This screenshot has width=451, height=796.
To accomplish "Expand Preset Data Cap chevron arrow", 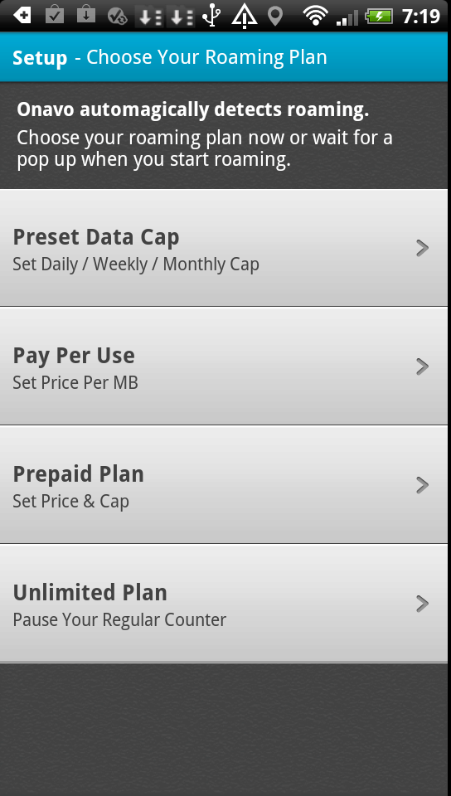I will tap(423, 248).
